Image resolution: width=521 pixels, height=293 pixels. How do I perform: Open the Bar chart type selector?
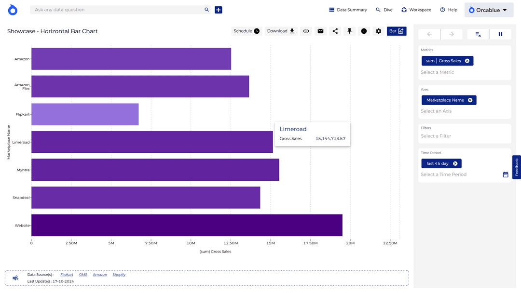[397, 31]
